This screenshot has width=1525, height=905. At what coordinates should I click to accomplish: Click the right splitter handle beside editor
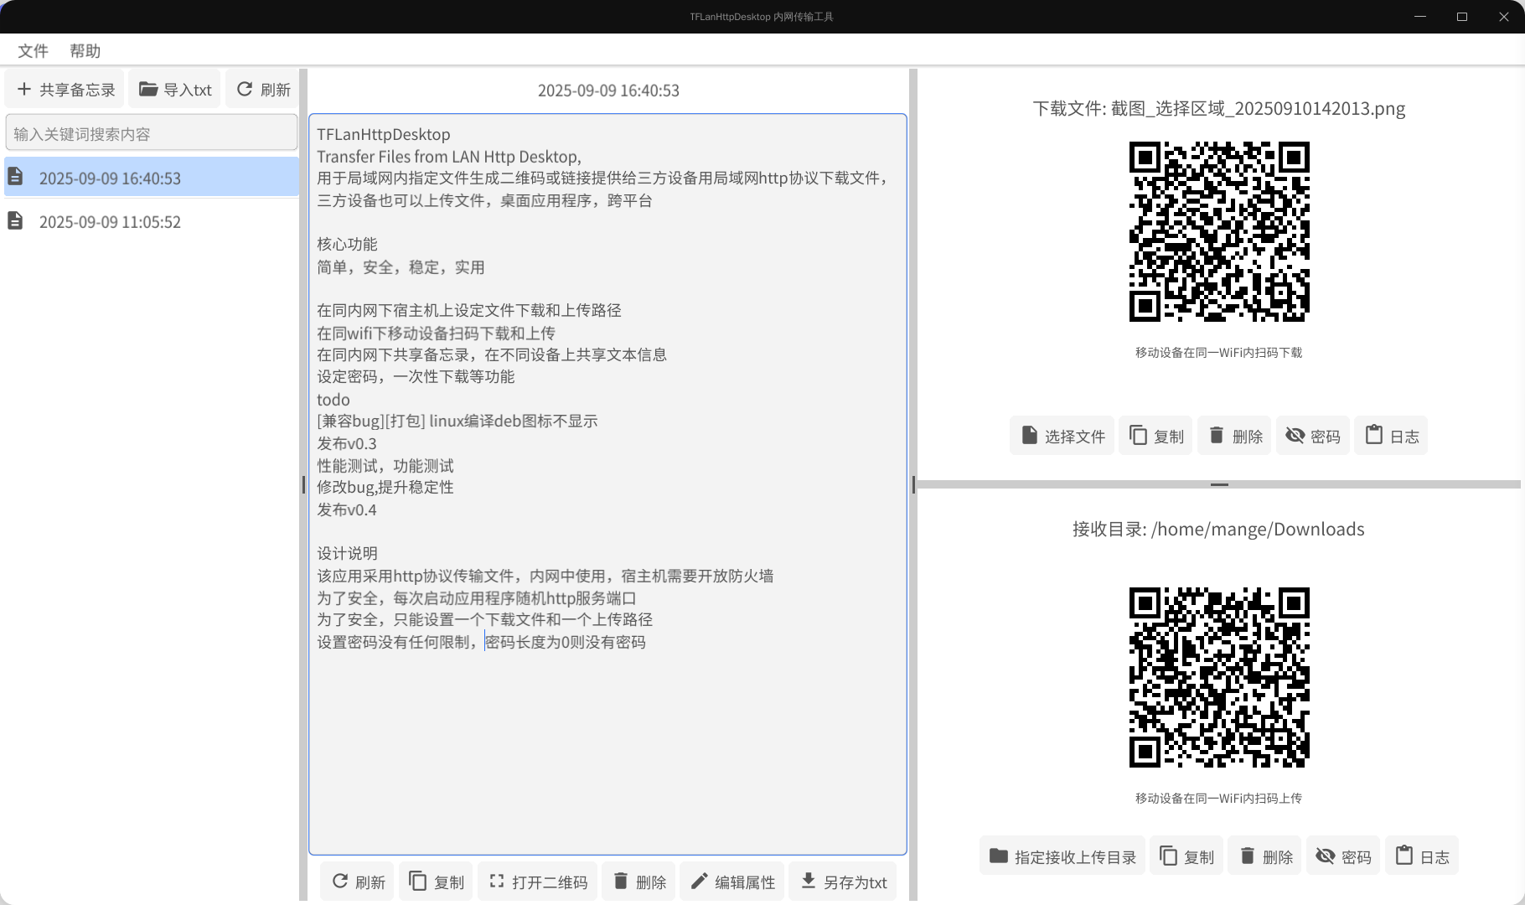point(913,484)
